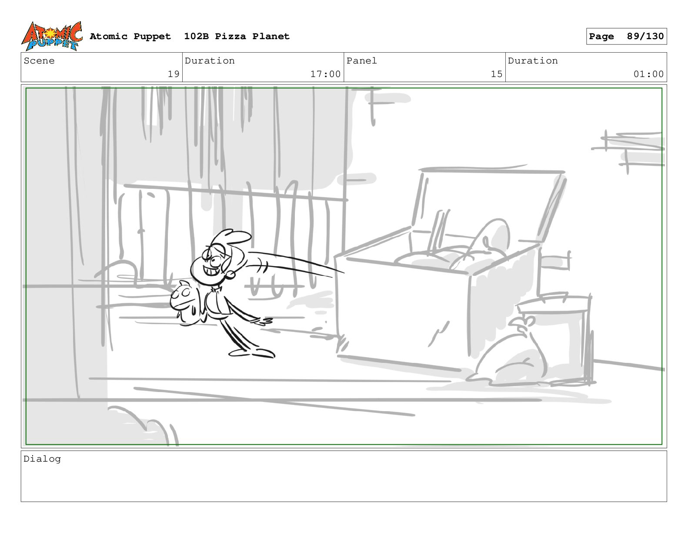Click the 'Scene' label
Viewport: 688px width, 533px height.
tap(39, 61)
